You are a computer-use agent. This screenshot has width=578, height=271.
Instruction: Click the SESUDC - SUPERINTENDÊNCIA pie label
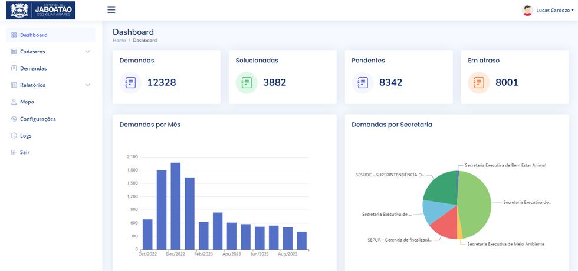[390, 175]
